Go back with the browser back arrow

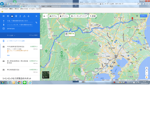[2, 4]
